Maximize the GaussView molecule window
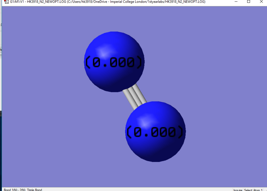Image resolution: width=267 pixels, height=191 pixels. coord(249,2)
